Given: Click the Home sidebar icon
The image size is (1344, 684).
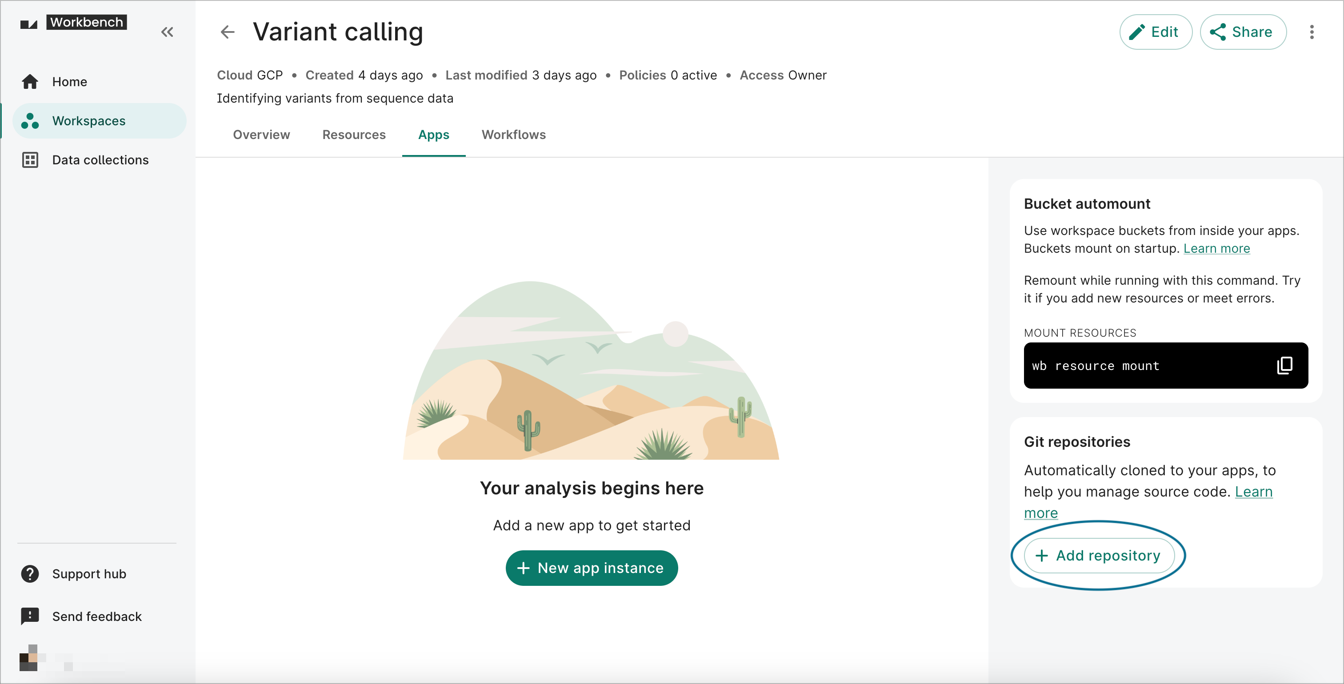Looking at the screenshot, I should pos(30,81).
